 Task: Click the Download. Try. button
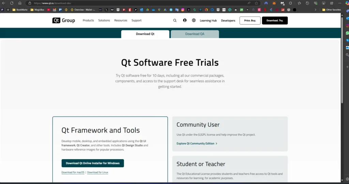(275, 20)
